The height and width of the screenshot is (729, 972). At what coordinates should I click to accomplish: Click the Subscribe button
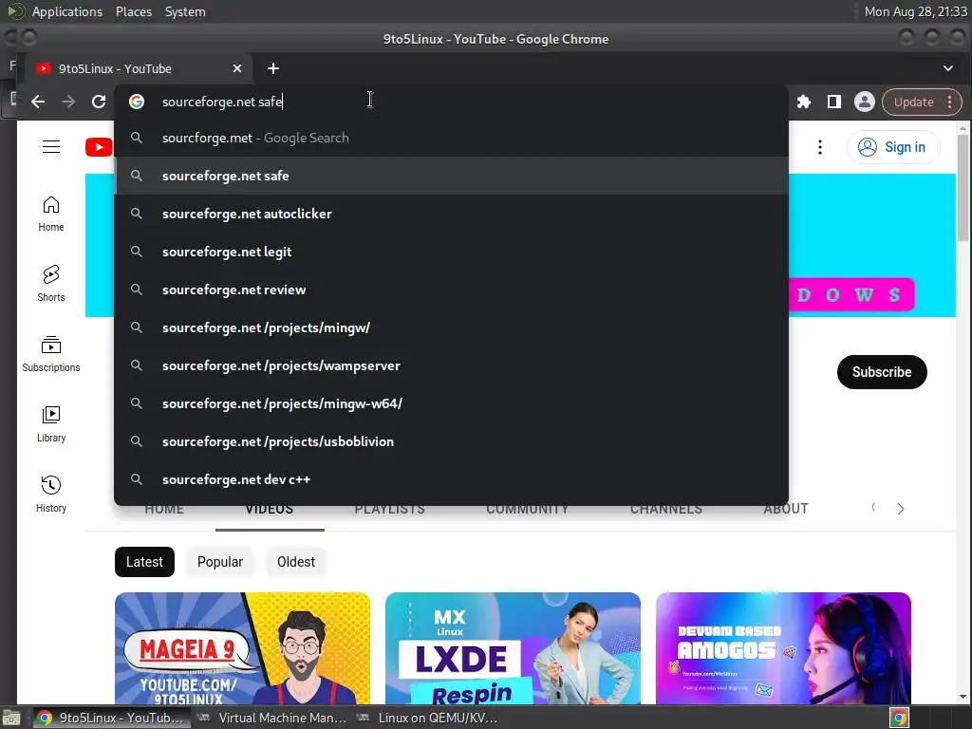pos(882,372)
